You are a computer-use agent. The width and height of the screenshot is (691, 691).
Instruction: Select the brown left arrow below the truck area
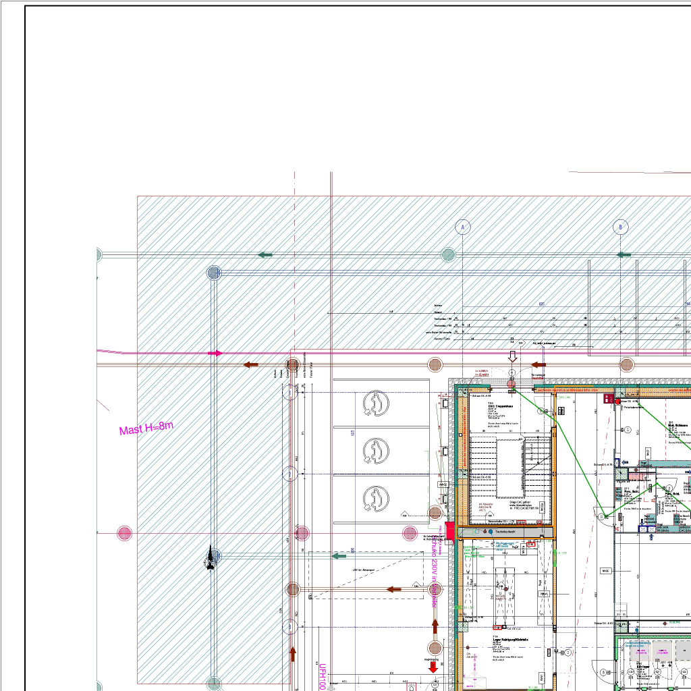(x=394, y=589)
